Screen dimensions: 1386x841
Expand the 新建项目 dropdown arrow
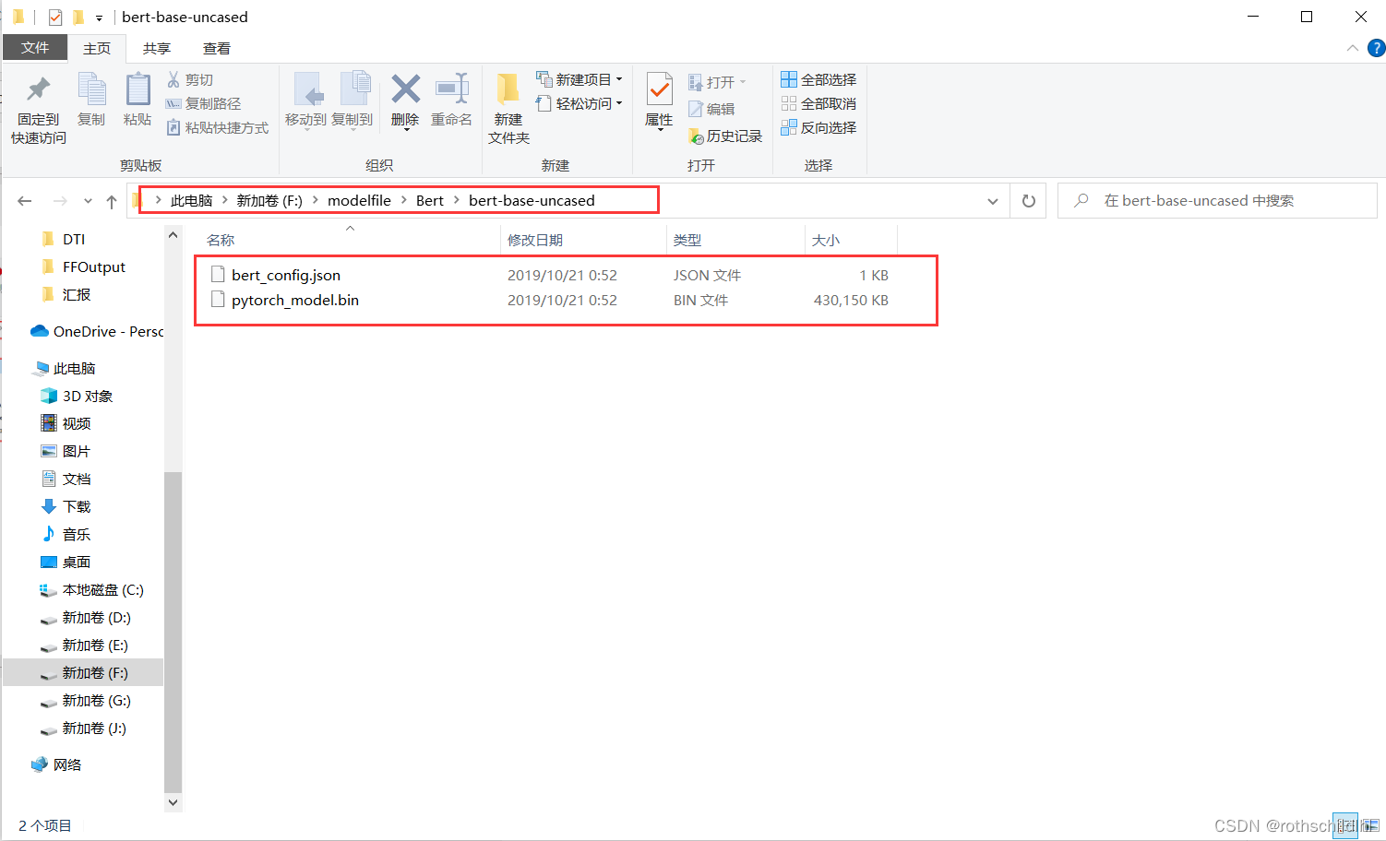tap(620, 79)
